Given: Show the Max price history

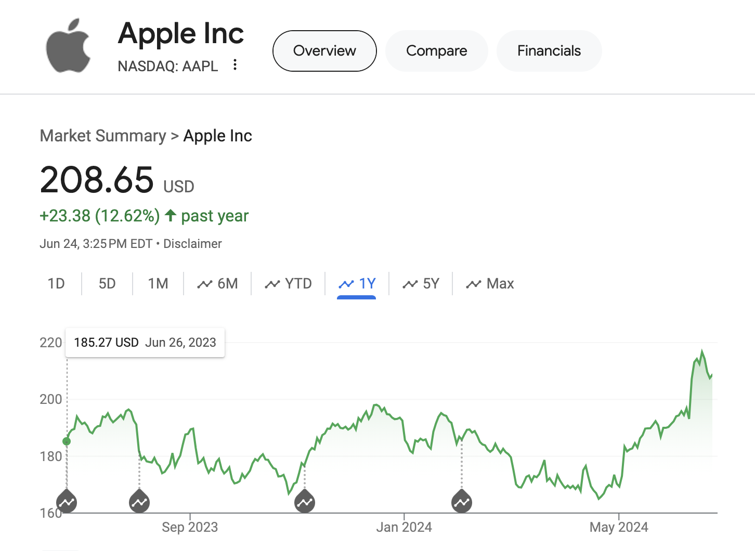Looking at the screenshot, I should point(490,283).
